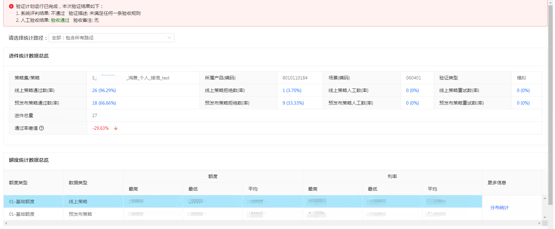Click the green 验收通过 result text
This screenshot has width=555, height=229.
60,20
